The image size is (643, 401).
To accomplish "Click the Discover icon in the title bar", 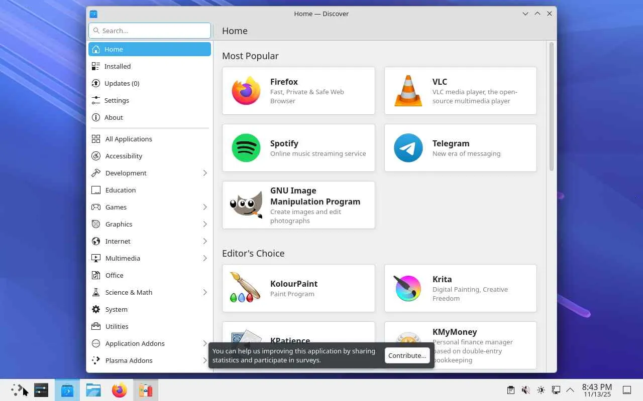I will pyautogui.click(x=93, y=14).
